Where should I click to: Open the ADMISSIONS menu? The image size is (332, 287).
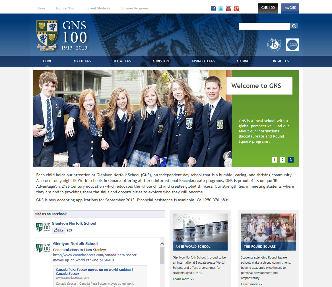click(x=161, y=61)
